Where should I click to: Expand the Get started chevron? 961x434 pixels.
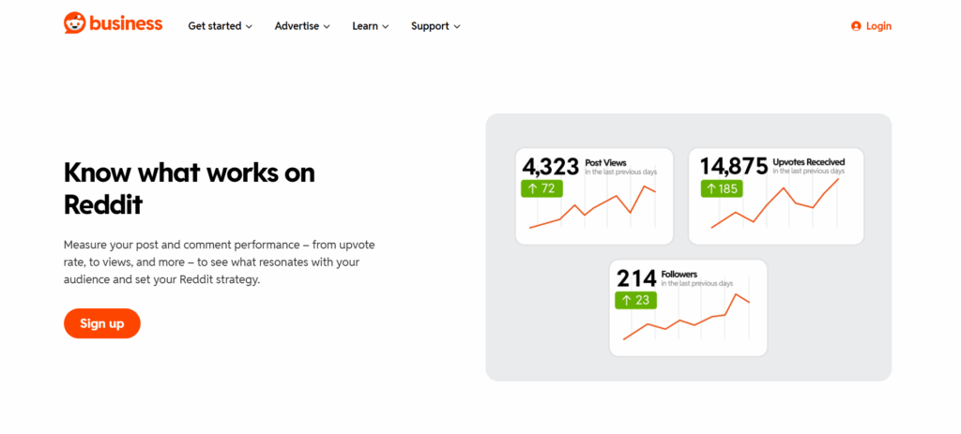[249, 27]
